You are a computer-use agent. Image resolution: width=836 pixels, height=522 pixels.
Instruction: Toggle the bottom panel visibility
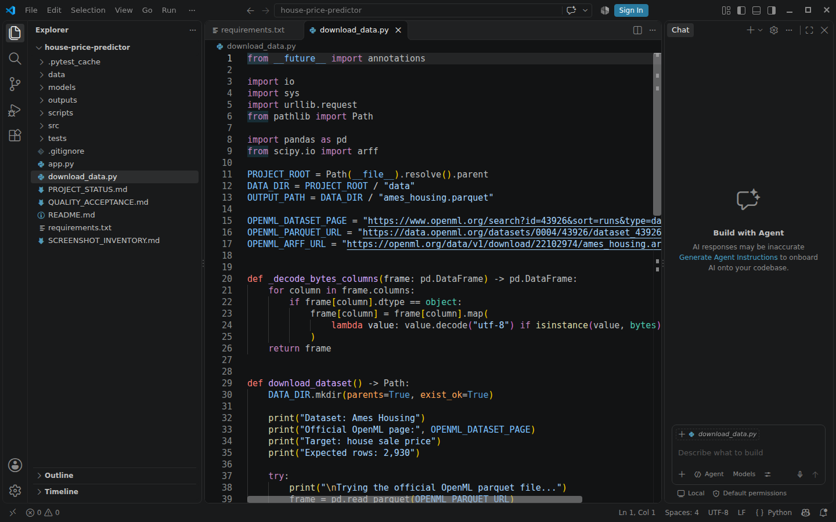(756, 10)
